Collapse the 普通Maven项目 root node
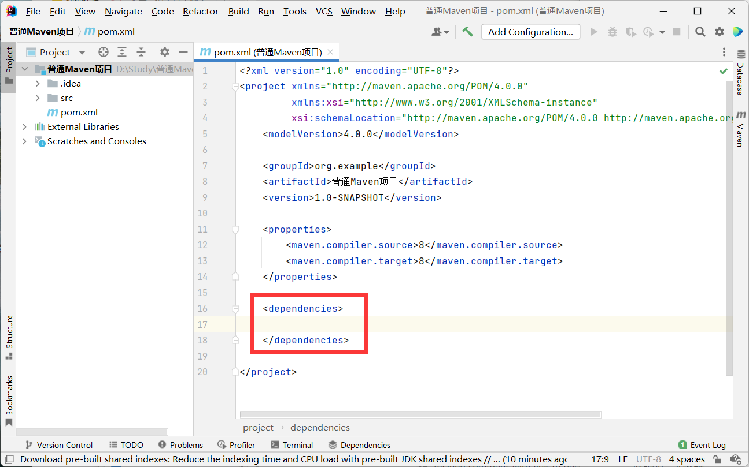This screenshot has width=749, height=467. coord(24,69)
